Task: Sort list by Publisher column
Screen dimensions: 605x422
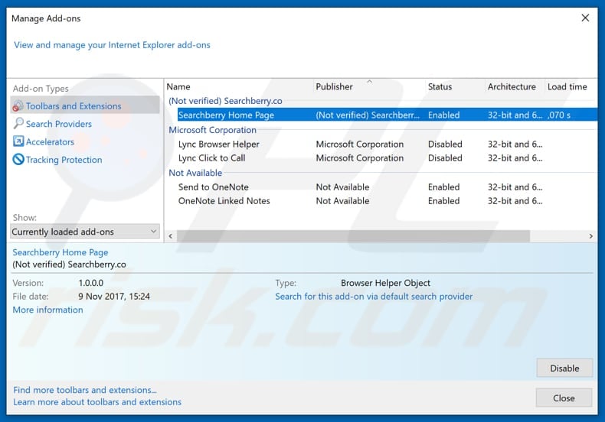Action: [x=334, y=86]
